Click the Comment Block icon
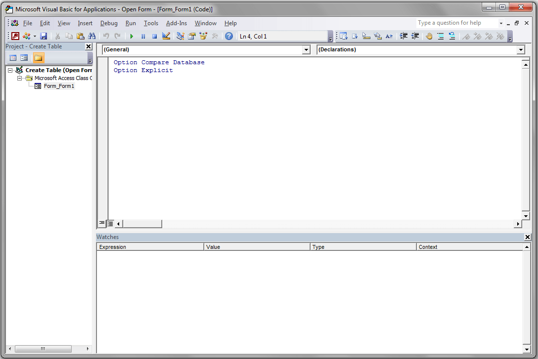Image resolution: width=538 pixels, height=359 pixels. pos(441,36)
